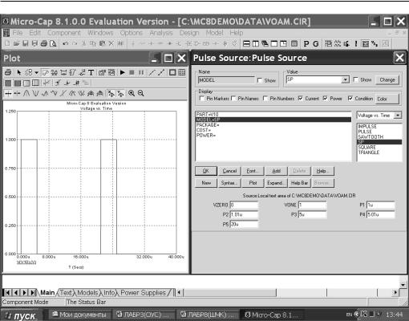
Task: Uncheck the Condition display checkbox
Action: click(x=350, y=99)
